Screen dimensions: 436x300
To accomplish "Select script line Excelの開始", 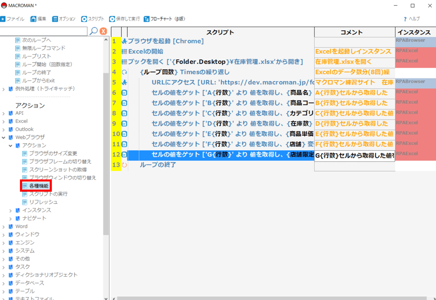I will pos(221,52).
